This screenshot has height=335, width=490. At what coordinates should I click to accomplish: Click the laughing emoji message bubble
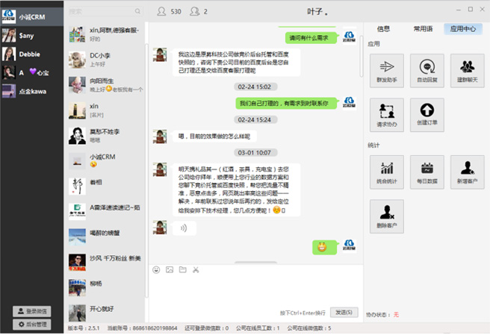[x=324, y=247]
